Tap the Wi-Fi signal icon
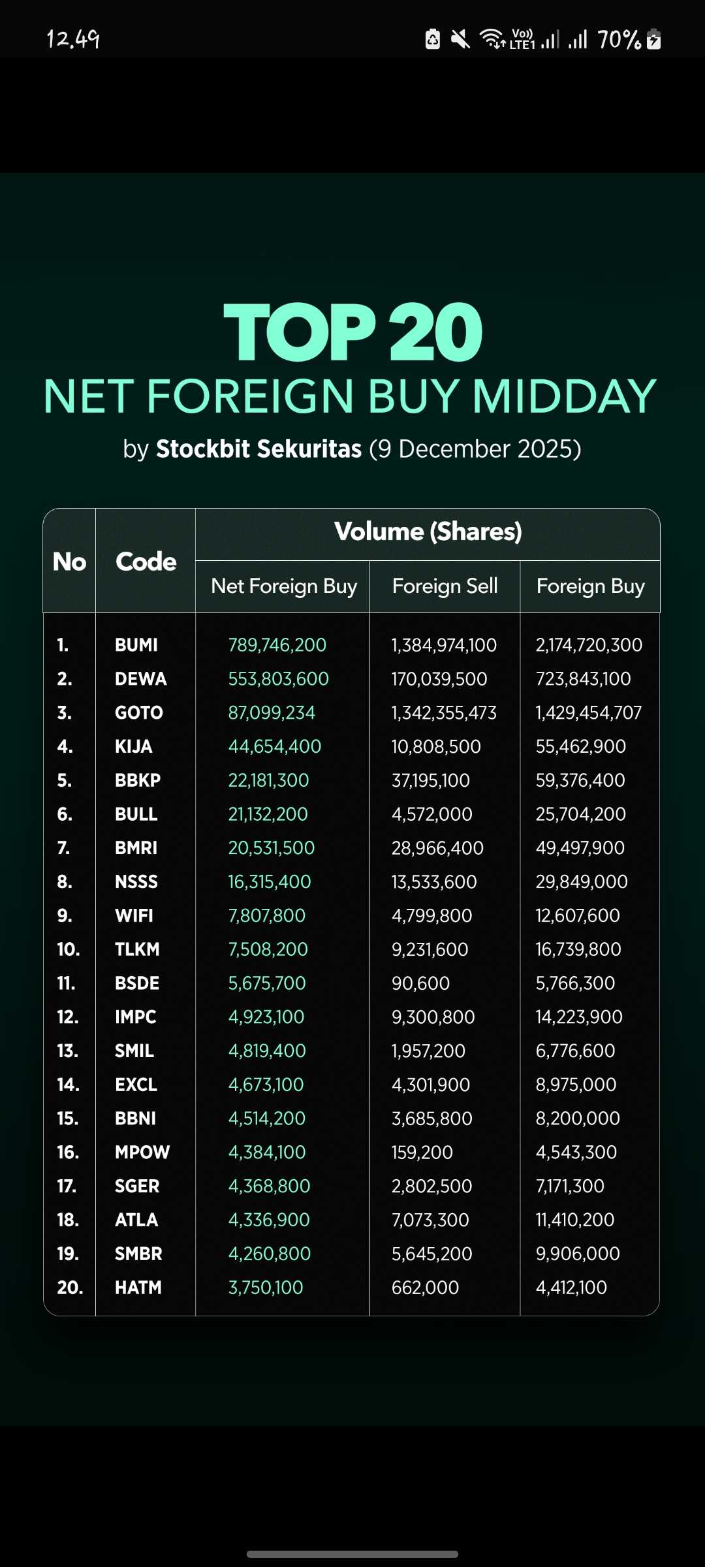The width and height of the screenshot is (705, 1567). click(493, 39)
